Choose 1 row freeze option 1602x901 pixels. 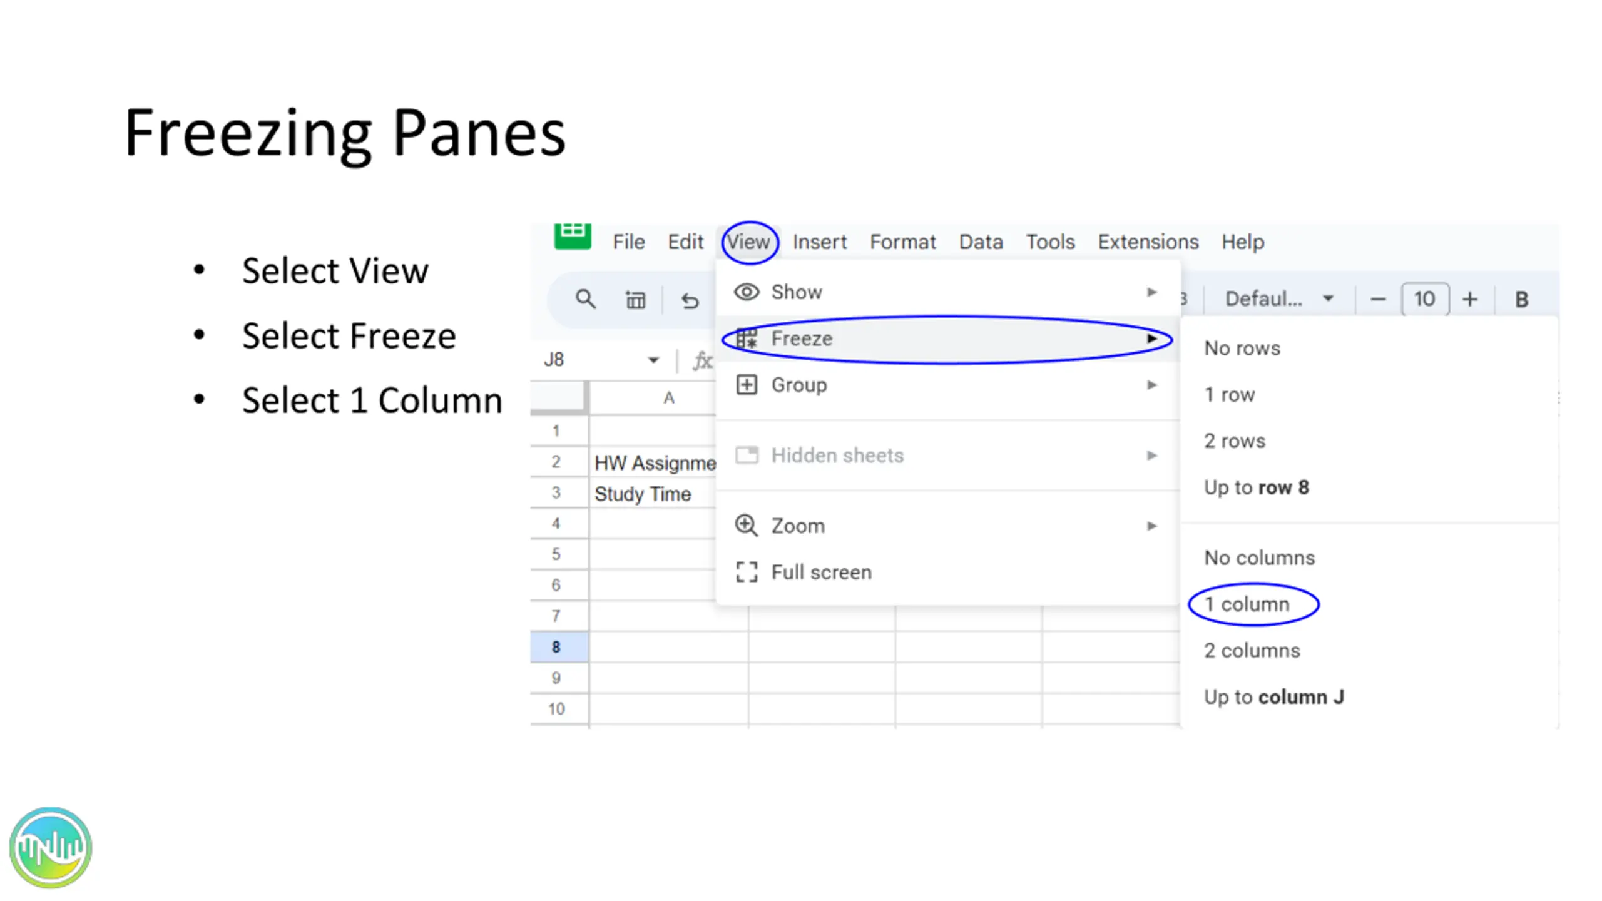tap(1229, 395)
